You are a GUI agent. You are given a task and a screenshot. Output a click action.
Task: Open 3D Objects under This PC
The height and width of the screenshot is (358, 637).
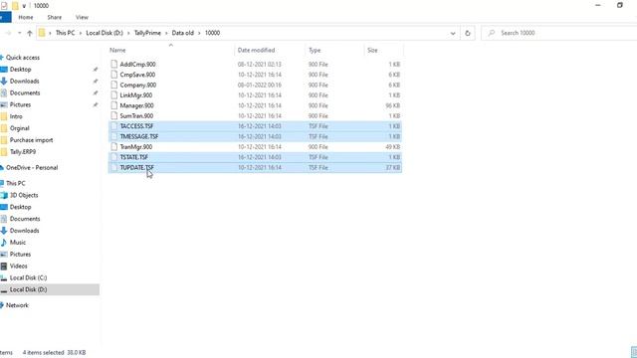tap(24, 195)
